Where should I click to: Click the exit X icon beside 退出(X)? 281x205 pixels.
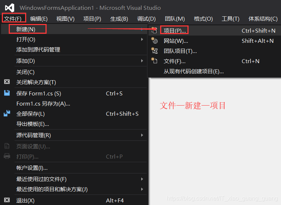tap(7, 200)
